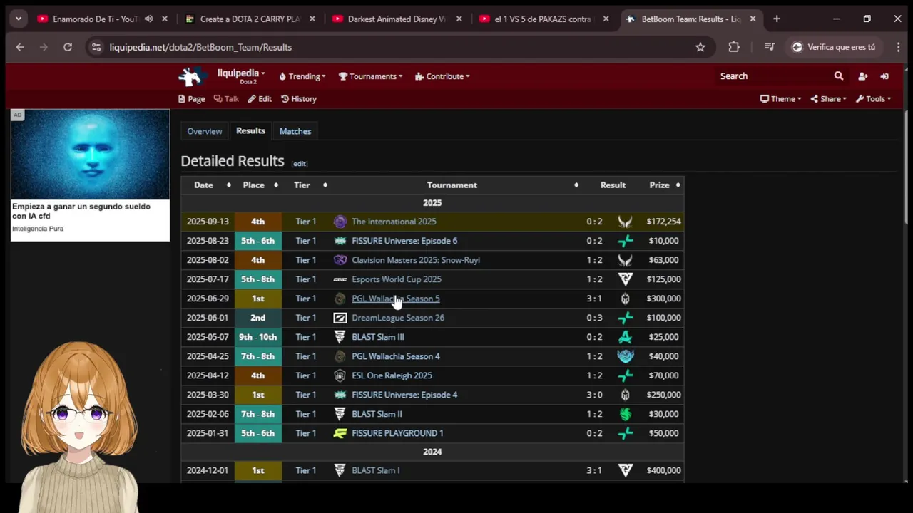The width and height of the screenshot is (913, 513).
Task: Open the Theme dropdown
Action: [780, 99]
